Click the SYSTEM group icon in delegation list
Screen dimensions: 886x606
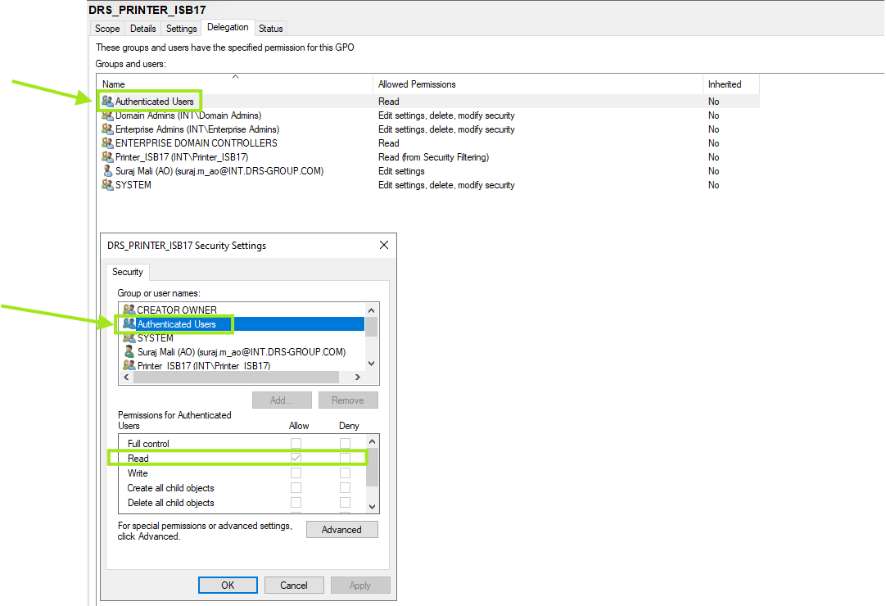107,185
